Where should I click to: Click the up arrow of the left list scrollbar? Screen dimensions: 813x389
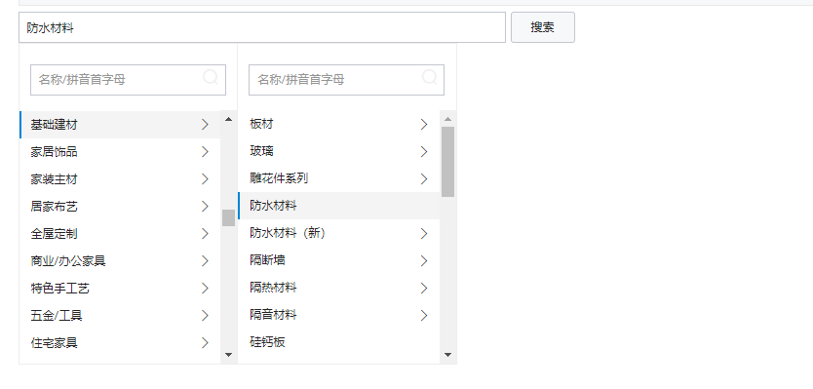229,119
